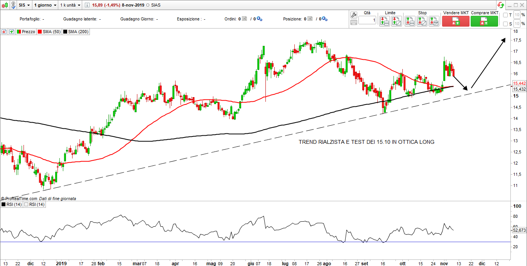Open the instrument info icon
This screenshot has width=527, height=266.
tap(87, 5)
